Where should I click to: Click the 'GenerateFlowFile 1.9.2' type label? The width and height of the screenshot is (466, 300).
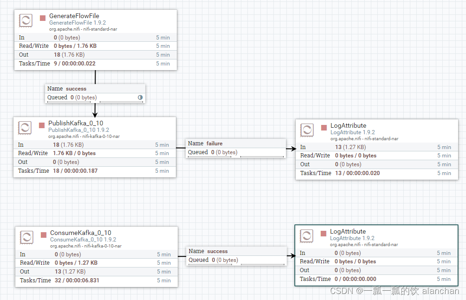tap(78, 23)
